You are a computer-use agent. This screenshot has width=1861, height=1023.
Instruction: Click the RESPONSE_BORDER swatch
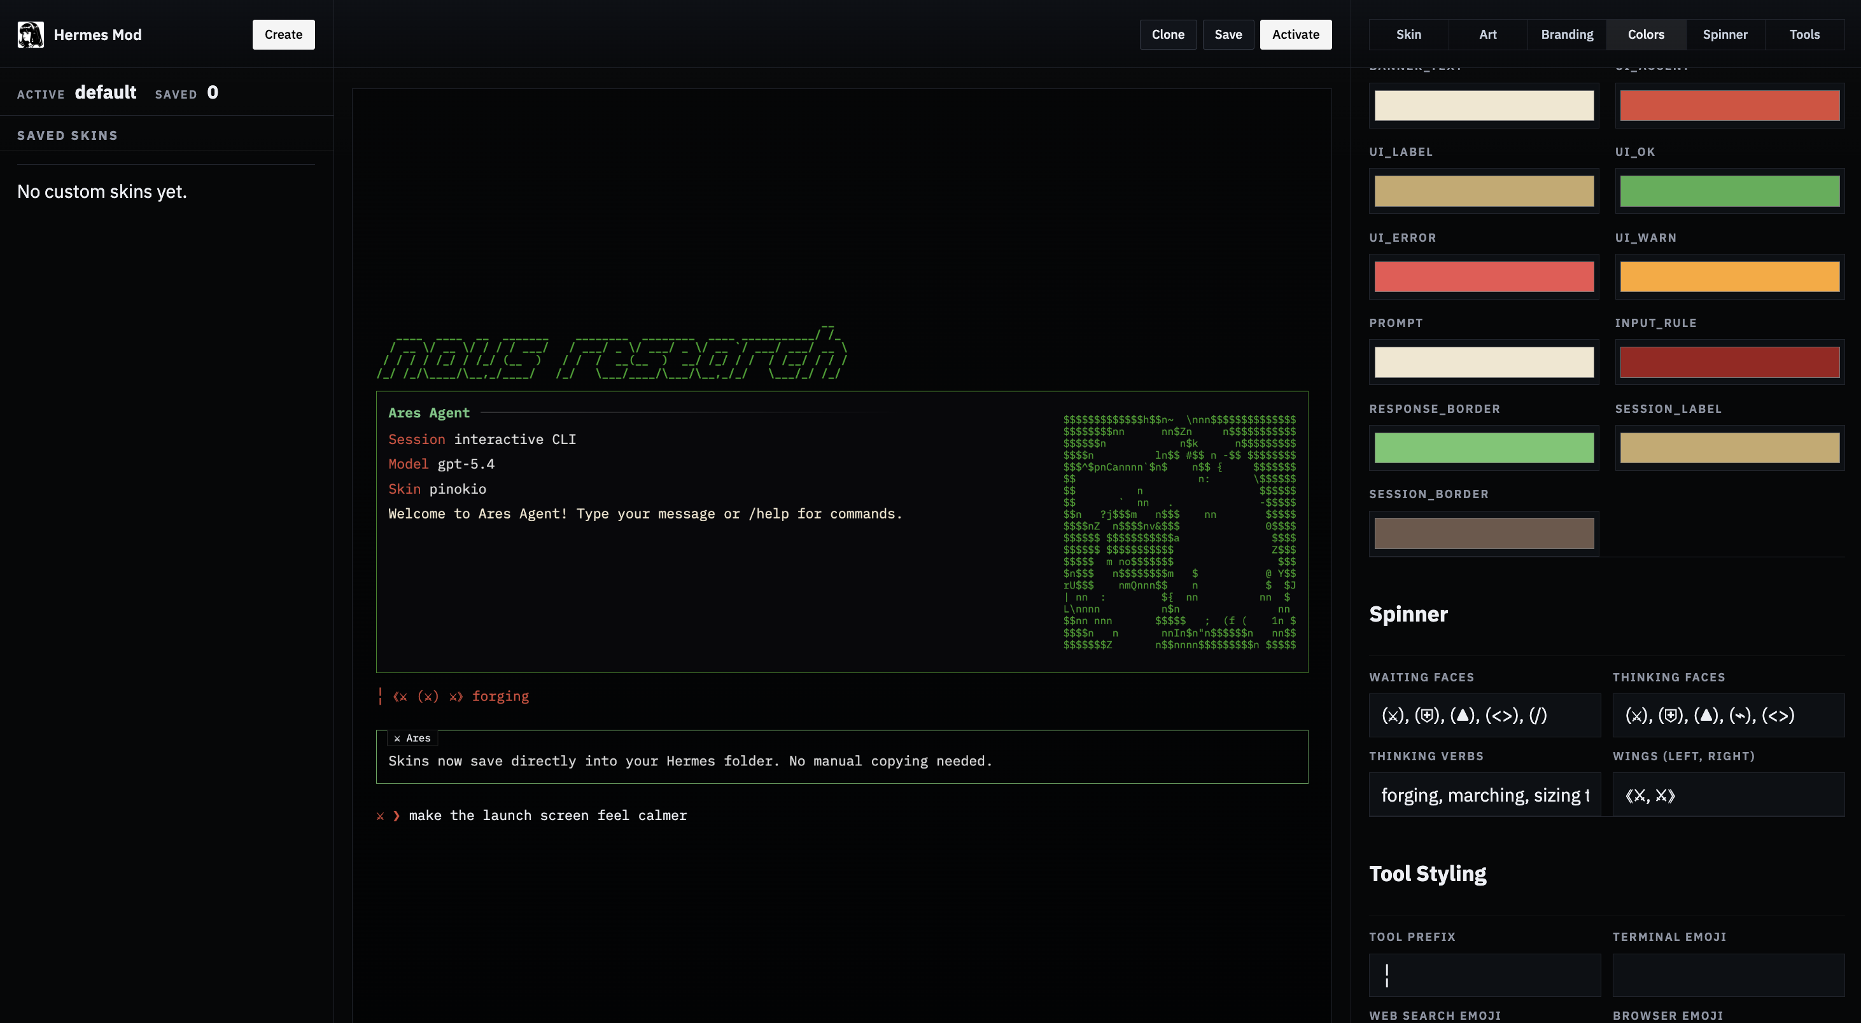1484,448
